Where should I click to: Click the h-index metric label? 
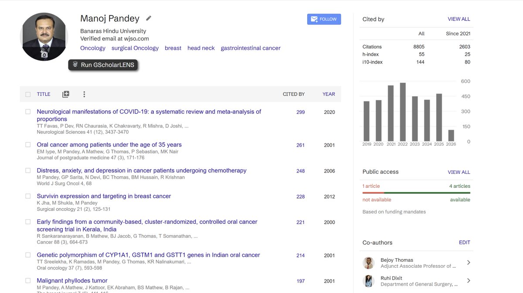click(x=370, y=54)
